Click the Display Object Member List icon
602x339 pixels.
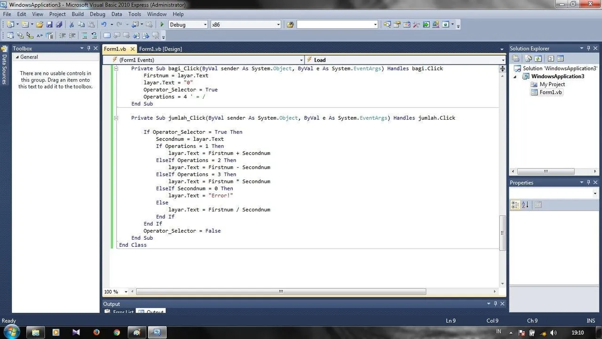(x=10, y=35)
